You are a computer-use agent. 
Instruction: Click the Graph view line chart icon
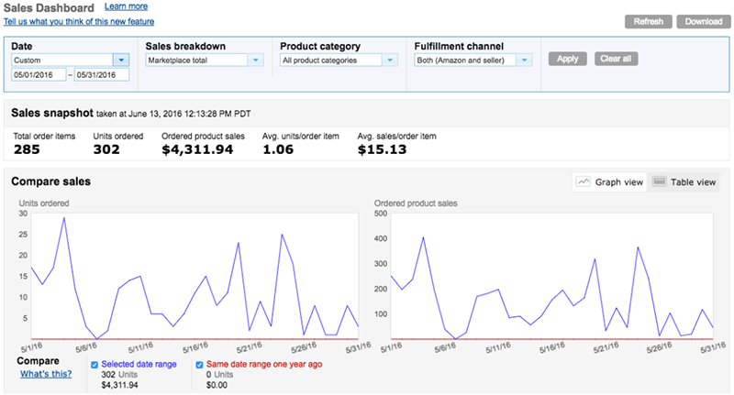point(584,182)
